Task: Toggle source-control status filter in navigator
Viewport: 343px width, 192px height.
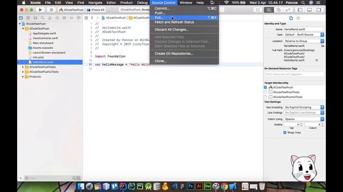Action: 79,178
